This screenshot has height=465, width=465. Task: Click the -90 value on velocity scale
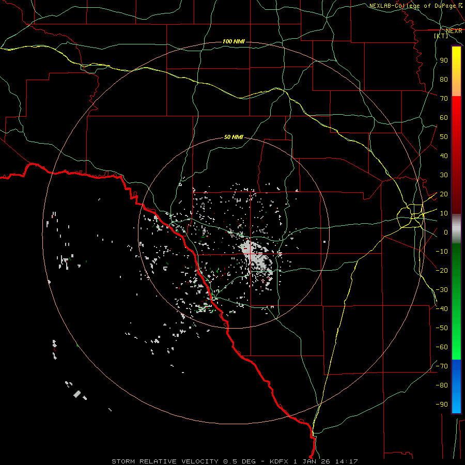[442, 405]
